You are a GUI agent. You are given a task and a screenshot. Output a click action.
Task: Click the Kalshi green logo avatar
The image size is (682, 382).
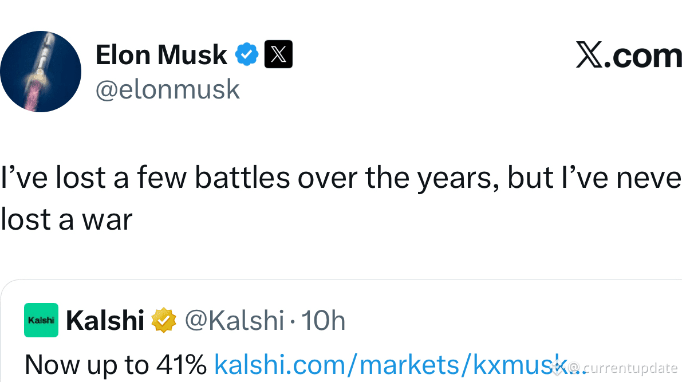(x=41, y=320)
